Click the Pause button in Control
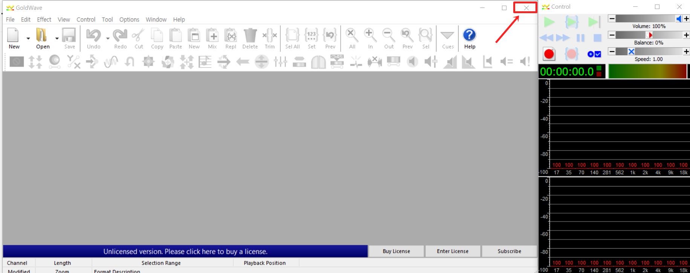Image resolution: width=690 pixels, height=273 pixels. 580,38
